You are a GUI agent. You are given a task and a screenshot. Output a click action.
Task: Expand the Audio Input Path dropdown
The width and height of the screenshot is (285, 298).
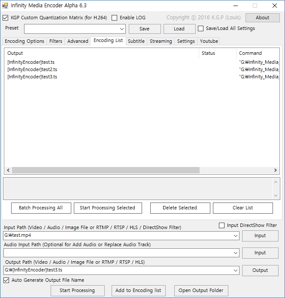pos(236,253)
